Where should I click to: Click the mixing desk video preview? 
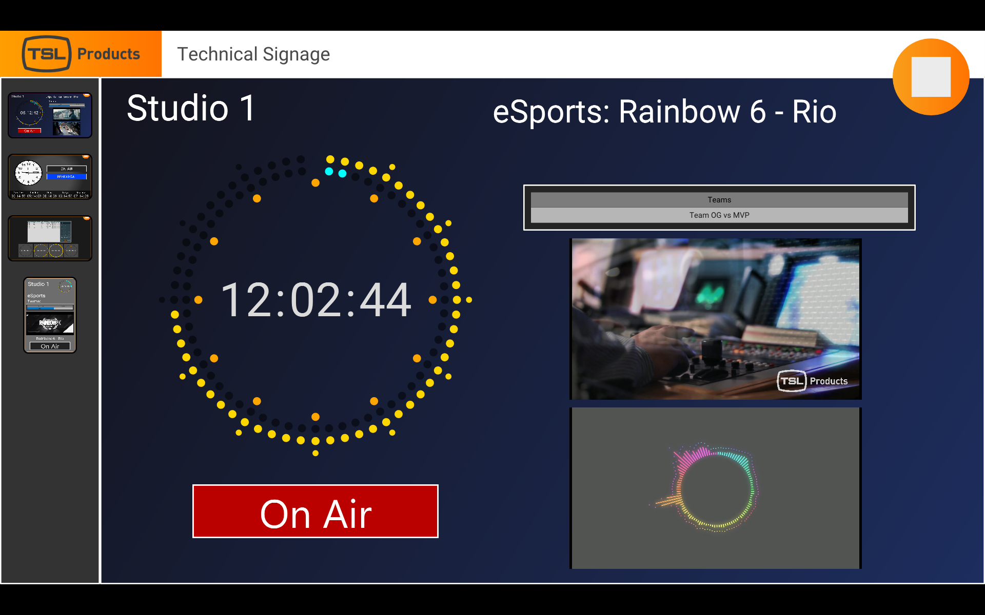click(715, 318)
